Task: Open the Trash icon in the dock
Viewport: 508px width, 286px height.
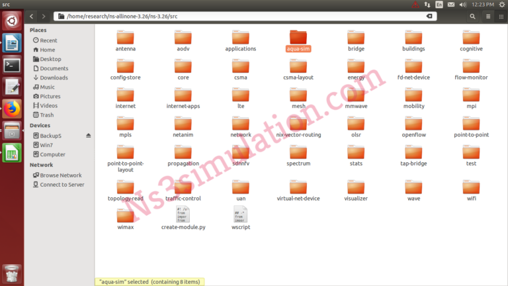Action: (11, 272)
